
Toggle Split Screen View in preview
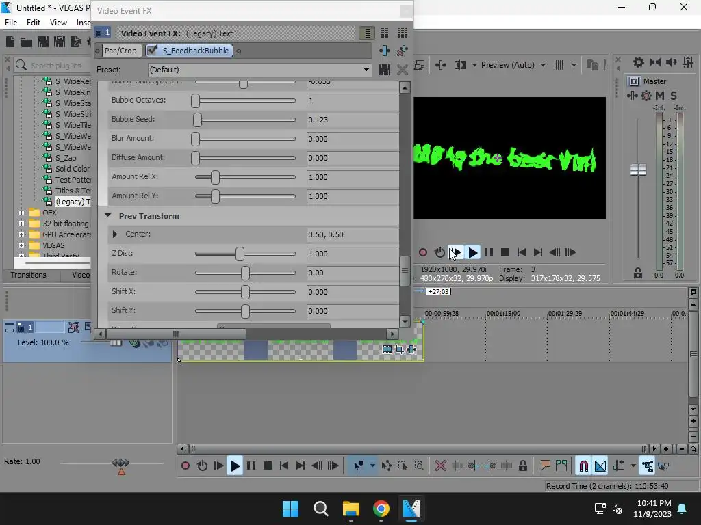pyautogui.click(x=459, y=65)
